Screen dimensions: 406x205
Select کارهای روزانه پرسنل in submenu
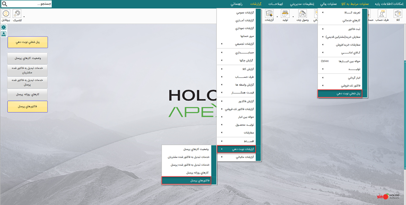[186, 173]
